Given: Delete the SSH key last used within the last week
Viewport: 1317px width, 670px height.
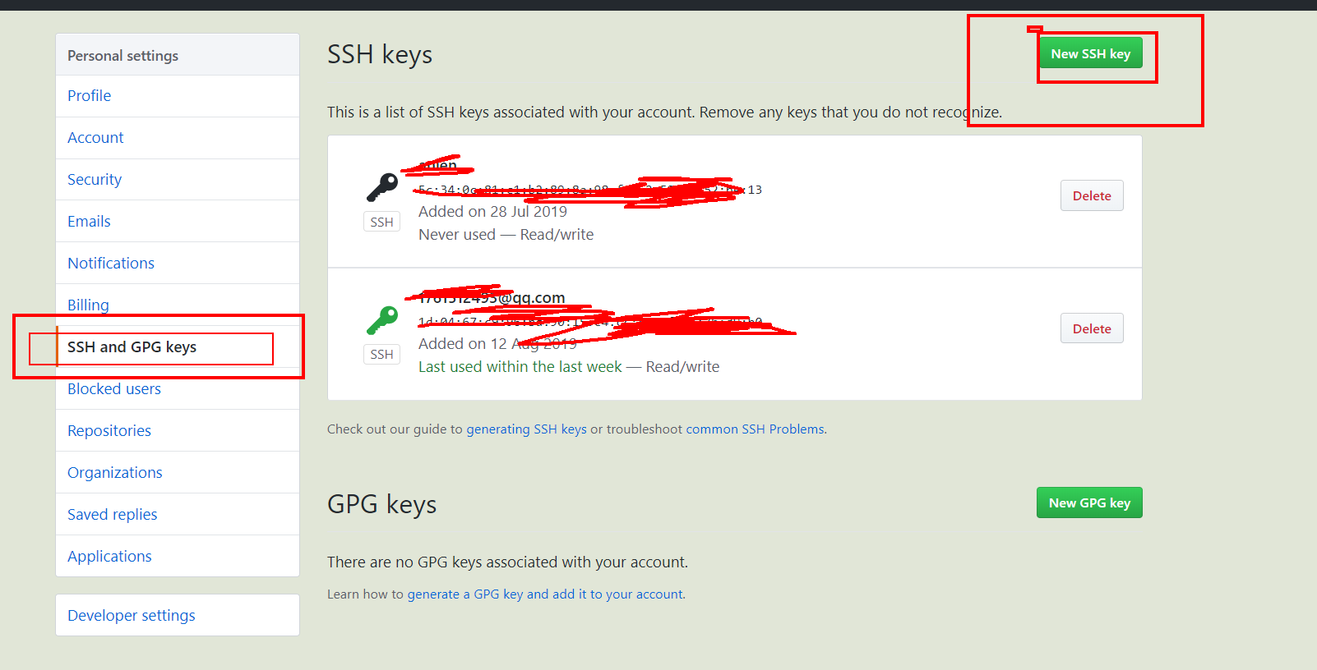Looking at the screenshot, I should click(1091, 328).
